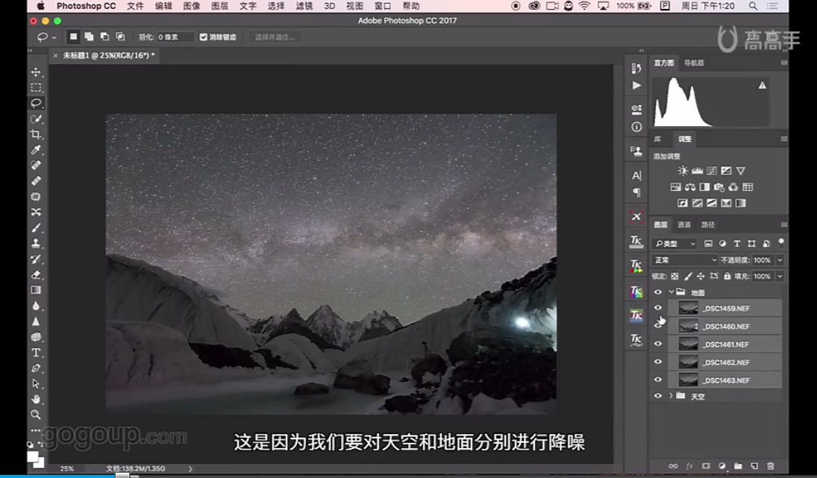Add a layer mask
The height and width of the screenshot is (478, 817).
706,466
